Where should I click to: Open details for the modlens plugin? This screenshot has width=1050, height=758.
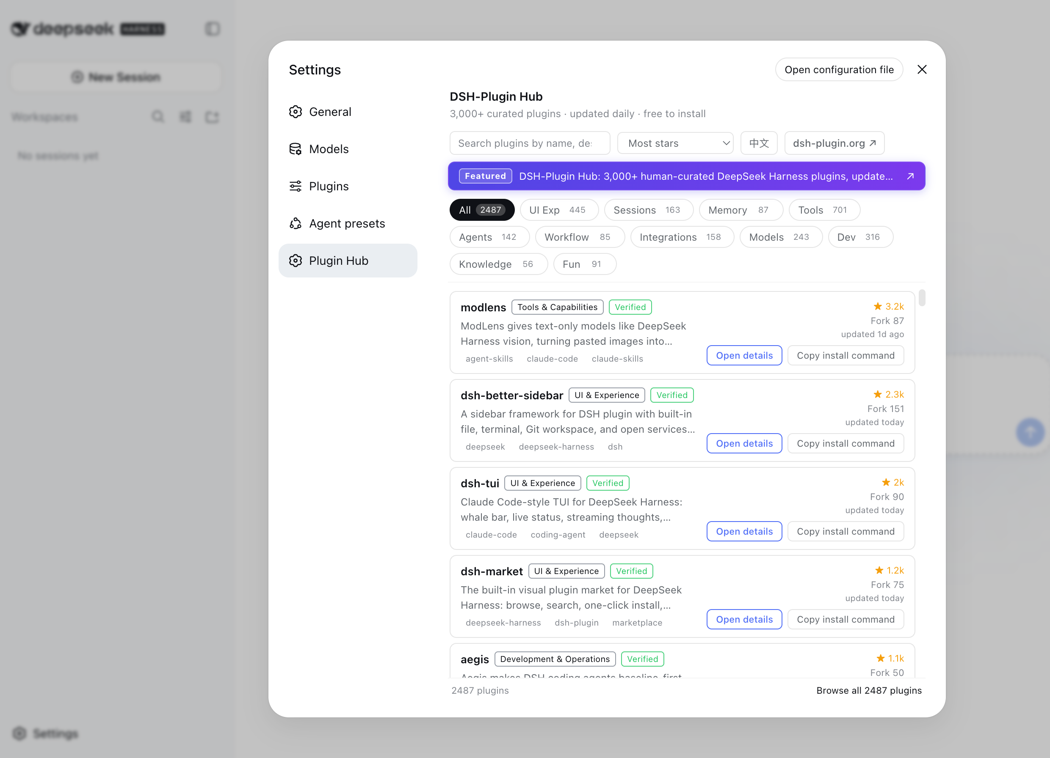click(x=744, y=355)
